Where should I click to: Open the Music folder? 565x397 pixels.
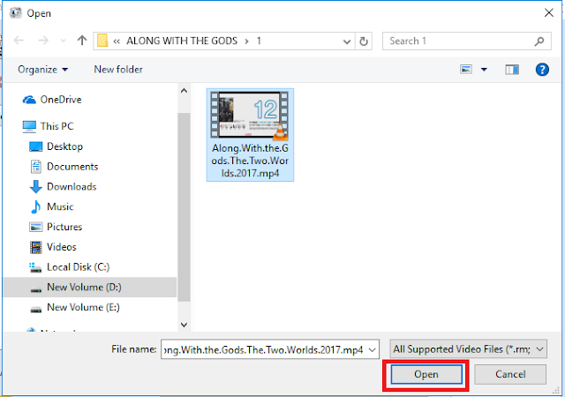click(60, 206)
